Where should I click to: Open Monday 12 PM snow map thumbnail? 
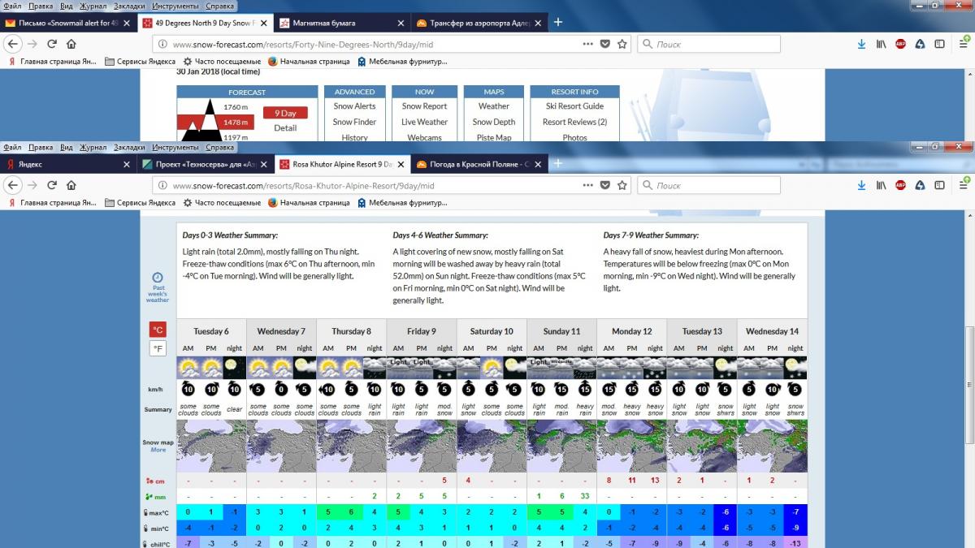(631, 445)
